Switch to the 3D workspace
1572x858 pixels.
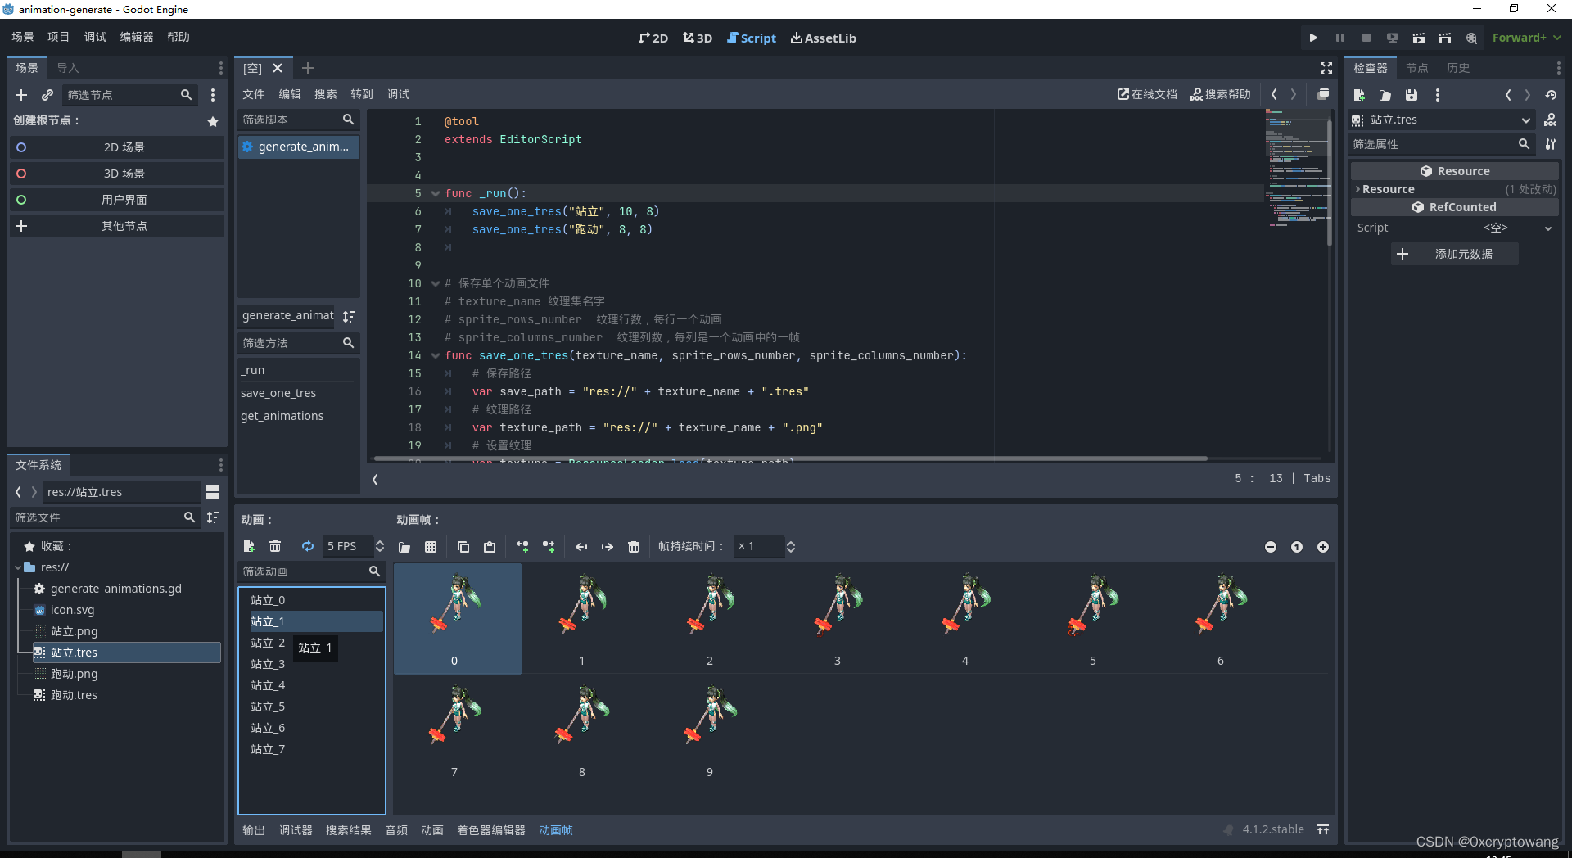point(698,38)
